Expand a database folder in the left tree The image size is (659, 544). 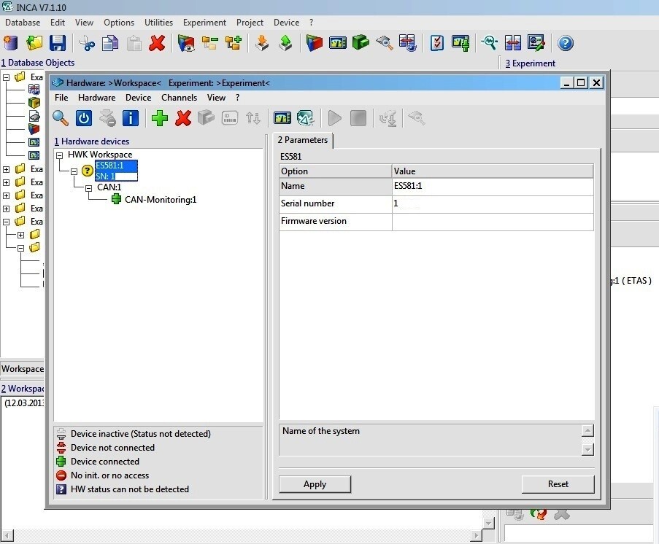(7, 169)
